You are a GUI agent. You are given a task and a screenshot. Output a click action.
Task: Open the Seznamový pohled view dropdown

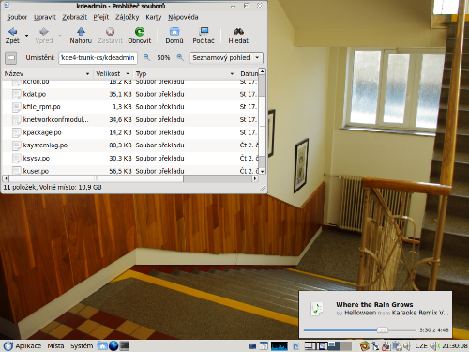click(x=226, y=58)
